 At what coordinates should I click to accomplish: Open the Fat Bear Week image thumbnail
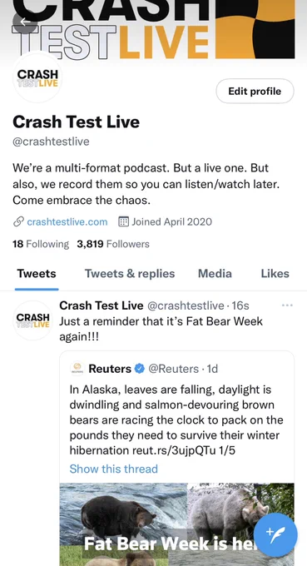[176, 524]
